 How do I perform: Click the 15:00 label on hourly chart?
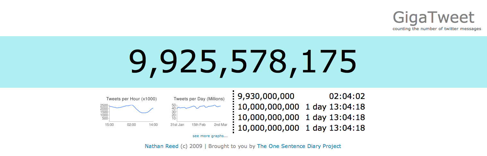click(x=109, y=125)
